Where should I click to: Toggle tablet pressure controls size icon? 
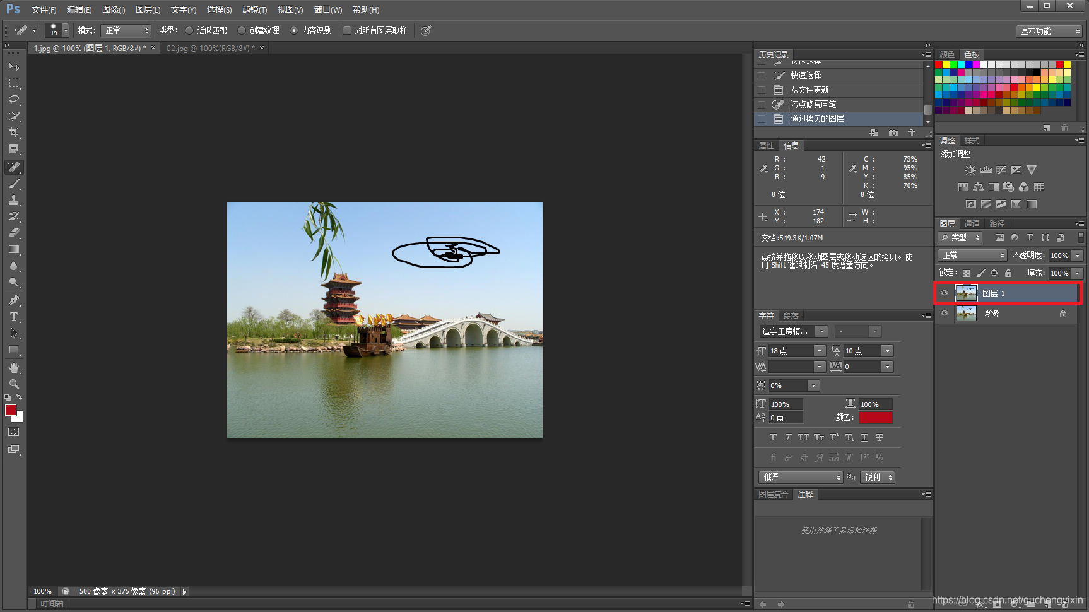point(427,30)
